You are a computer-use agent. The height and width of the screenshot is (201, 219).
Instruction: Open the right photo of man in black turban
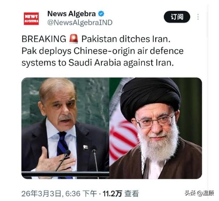(156, 128)
